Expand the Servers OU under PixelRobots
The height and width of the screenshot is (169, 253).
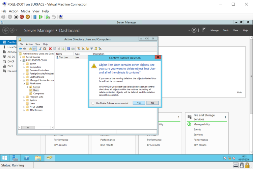tap(27, 87)
